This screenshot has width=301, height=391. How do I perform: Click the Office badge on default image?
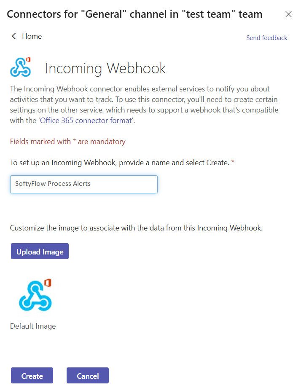48,283
